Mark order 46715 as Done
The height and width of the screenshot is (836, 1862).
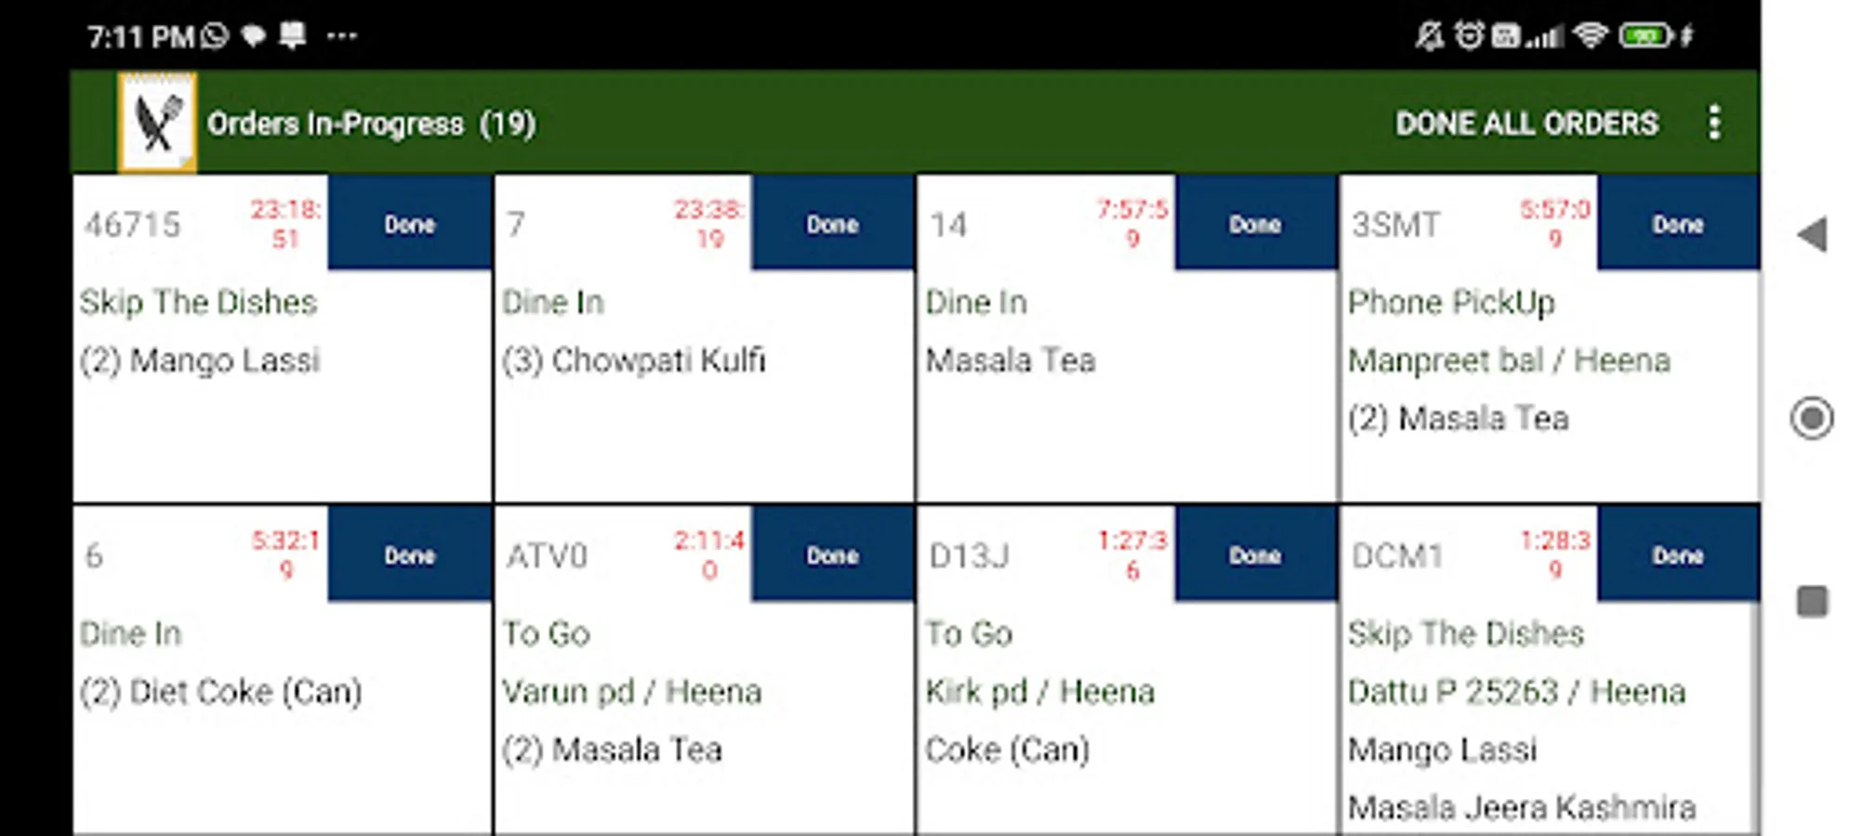coord(410,223)
